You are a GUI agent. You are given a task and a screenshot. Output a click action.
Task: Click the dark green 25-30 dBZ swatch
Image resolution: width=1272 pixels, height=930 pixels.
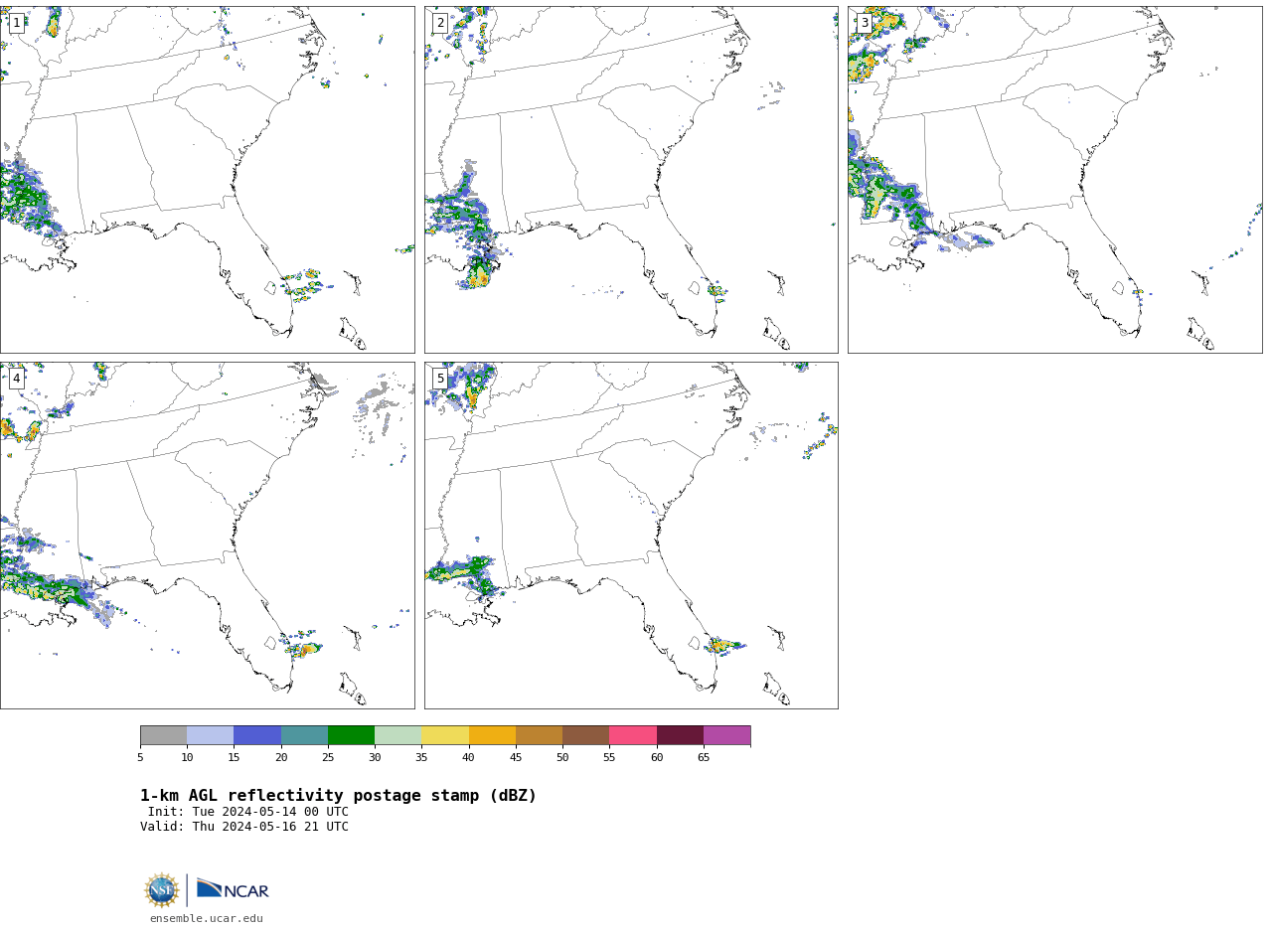click(x=351, y=735)
